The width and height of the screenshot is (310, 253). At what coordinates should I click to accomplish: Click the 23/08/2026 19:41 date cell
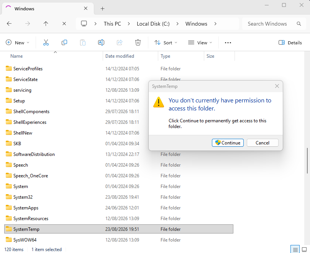pyautogui.click(x=122, y=197)
